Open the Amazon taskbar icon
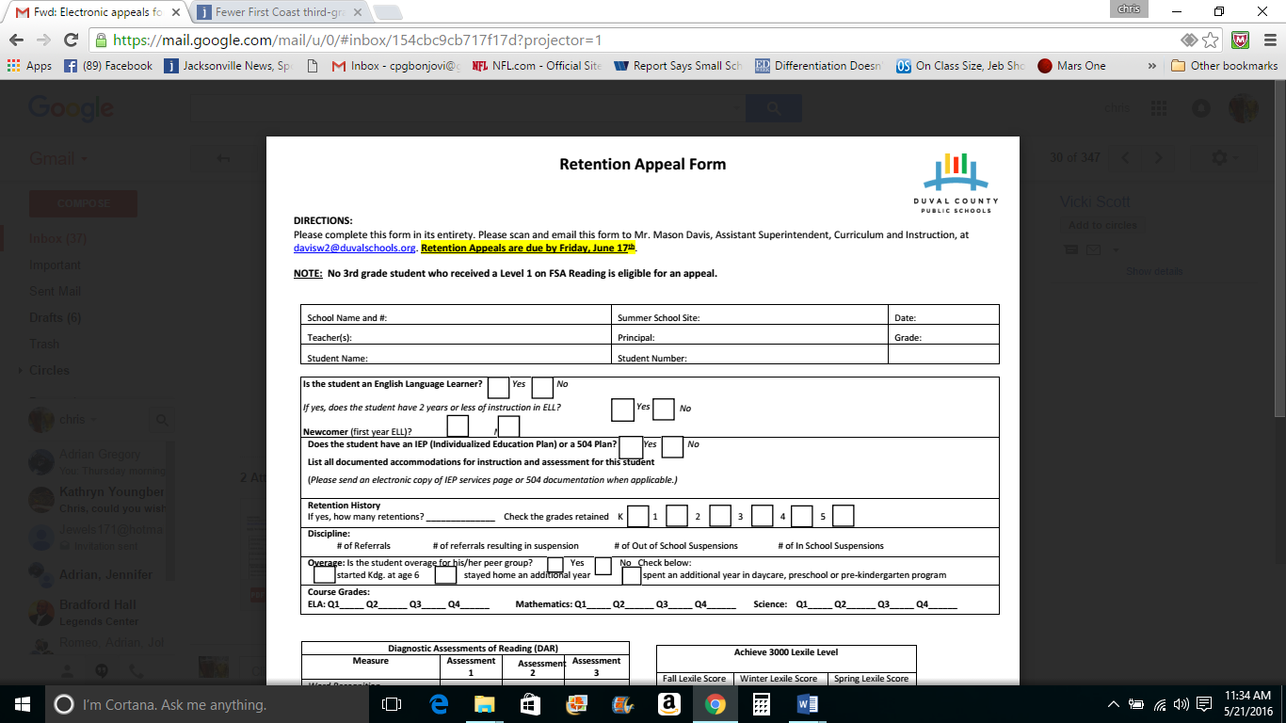Viewport: 1286px width, 723px height. [x=669, y=704]
